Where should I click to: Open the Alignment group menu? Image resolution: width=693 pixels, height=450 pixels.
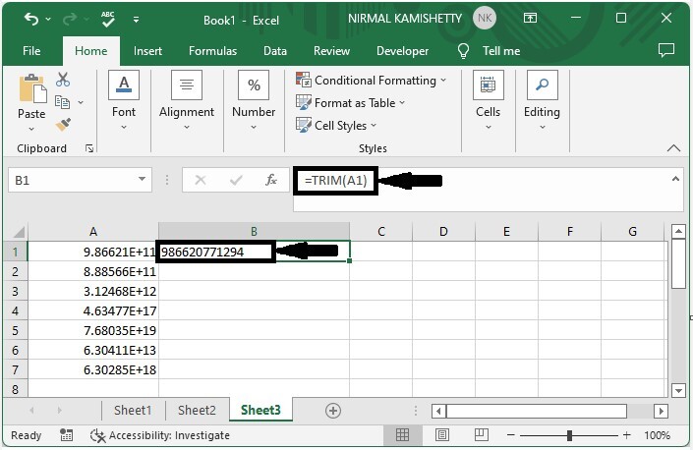[187, 100]
